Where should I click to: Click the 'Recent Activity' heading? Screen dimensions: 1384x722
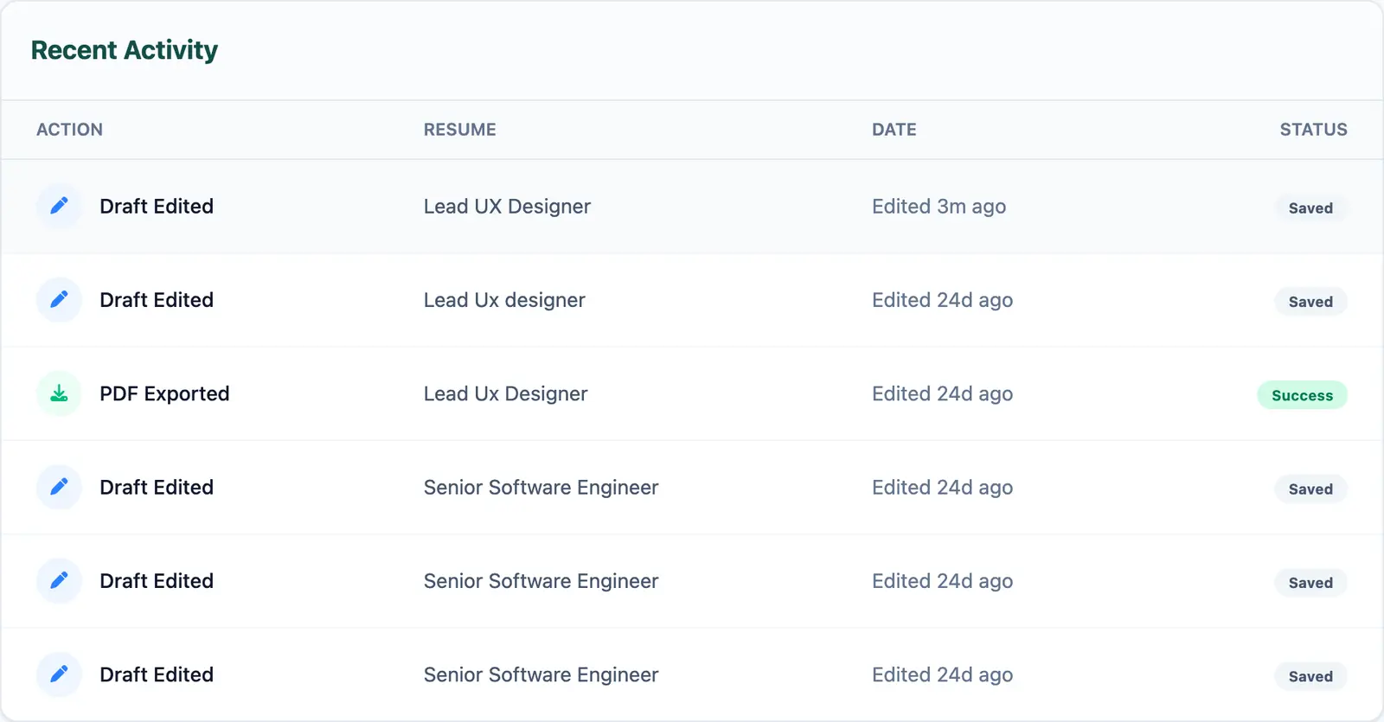coord(125,50)
